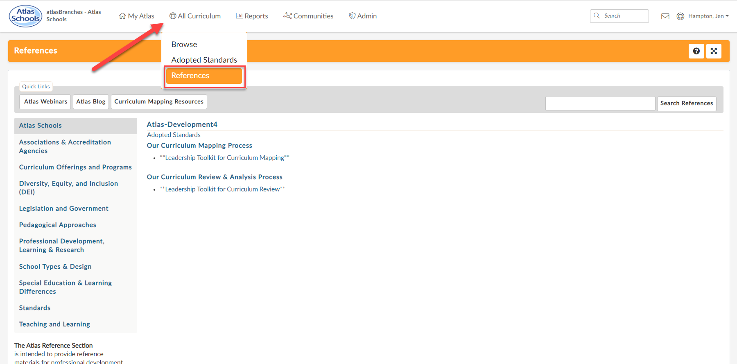Click the Atlas Blog quick link
The width and height of the screenshot is (737, 364).
(x=91, y=102)
